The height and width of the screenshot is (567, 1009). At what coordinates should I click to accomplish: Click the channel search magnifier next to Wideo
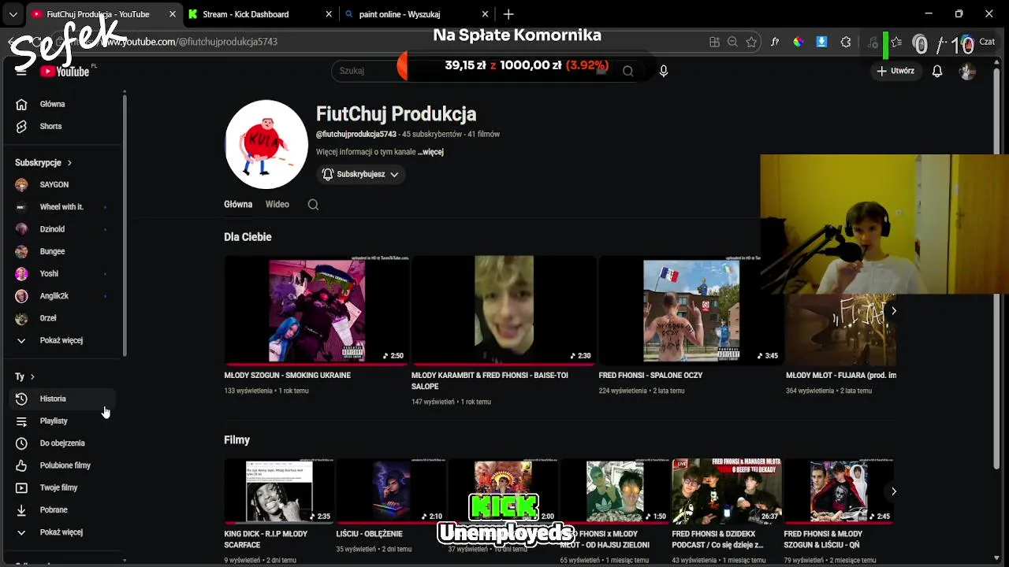pyautogui.click(x=313, y=205)
